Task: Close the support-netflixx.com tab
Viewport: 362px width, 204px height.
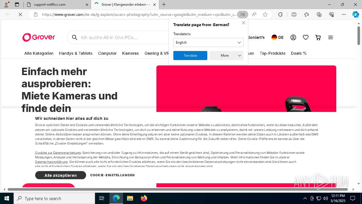Action: pos(87,5)
